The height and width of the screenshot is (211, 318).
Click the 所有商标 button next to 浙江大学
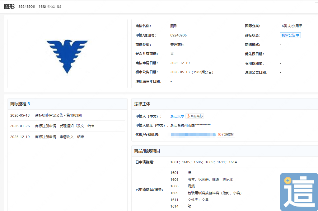pos(195,116)
